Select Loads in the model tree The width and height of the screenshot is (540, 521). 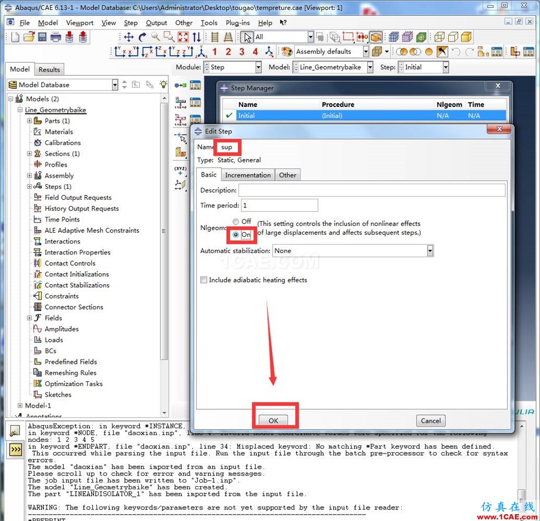coord(54,340)
